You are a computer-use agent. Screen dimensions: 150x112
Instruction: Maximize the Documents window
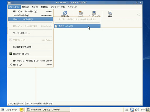point(137,3)
